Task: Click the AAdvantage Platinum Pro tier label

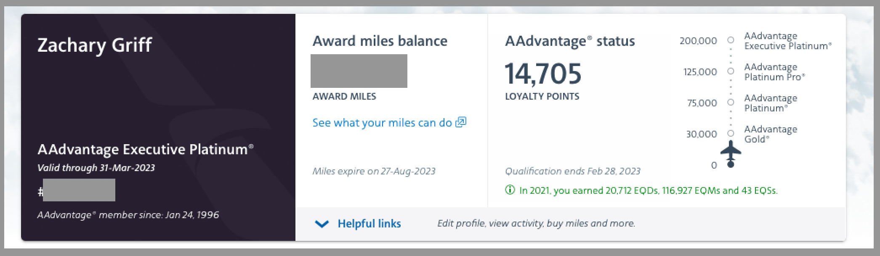Action: pos(774,72)
